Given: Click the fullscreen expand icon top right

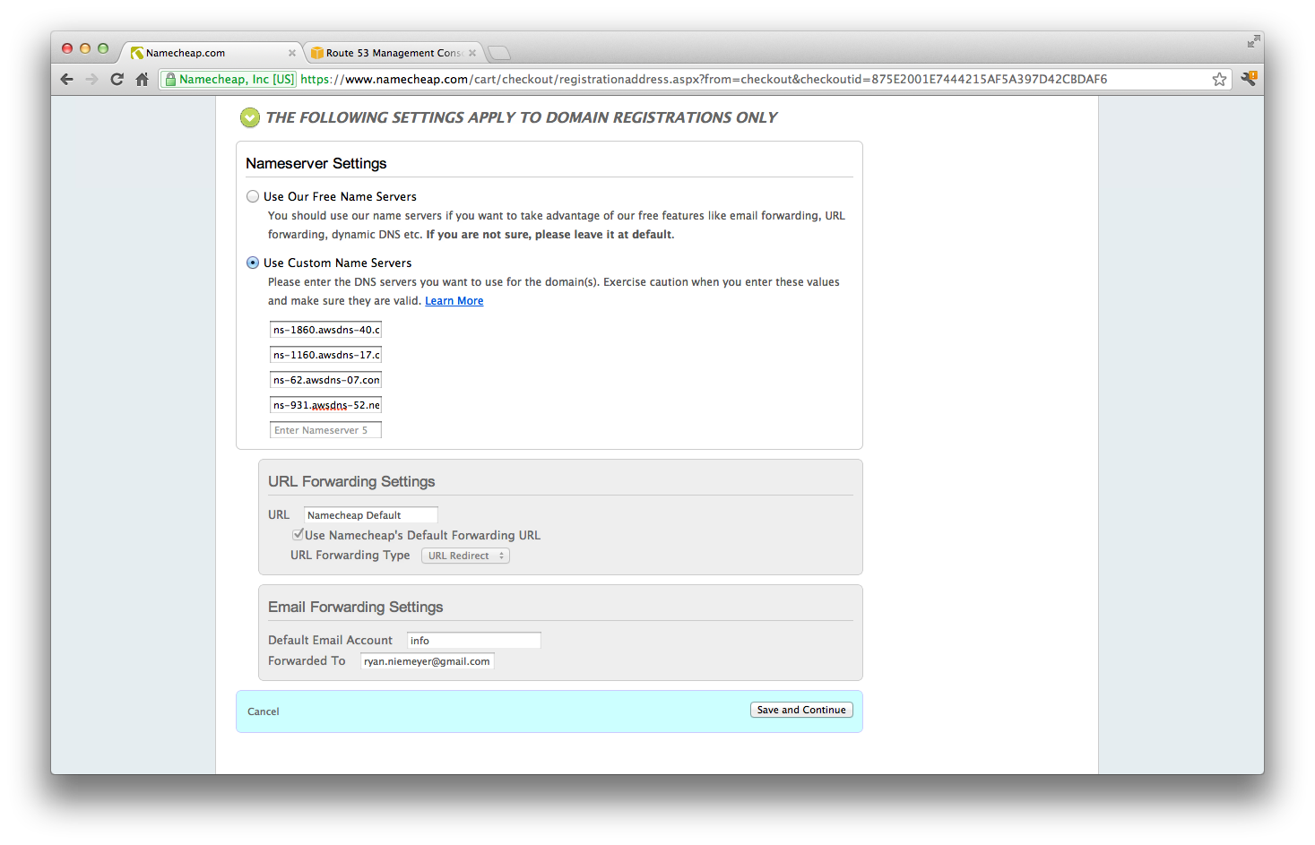Looking at the screenshot, I should [x=1252, y=41].
